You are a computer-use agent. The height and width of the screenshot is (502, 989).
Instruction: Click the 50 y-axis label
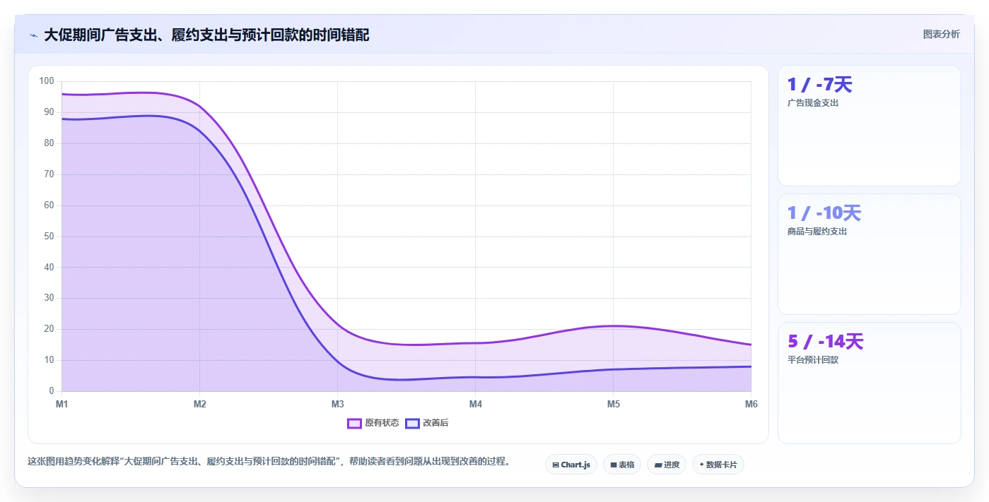coord(49,236)
